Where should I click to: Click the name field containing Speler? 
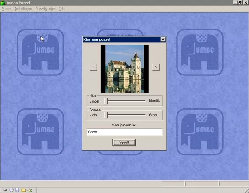click(x=125, y=132)
